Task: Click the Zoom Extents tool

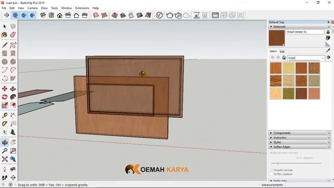Action: pos(5,159)
